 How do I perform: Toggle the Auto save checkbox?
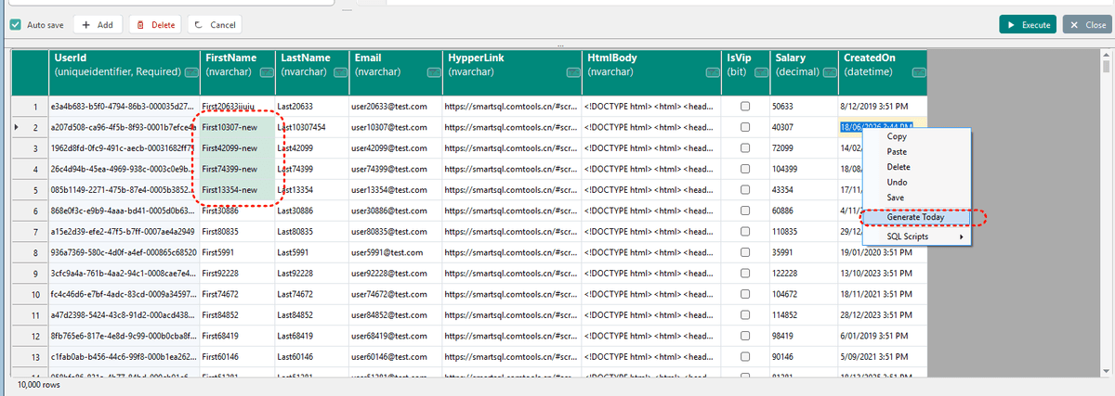coord(15,25)
